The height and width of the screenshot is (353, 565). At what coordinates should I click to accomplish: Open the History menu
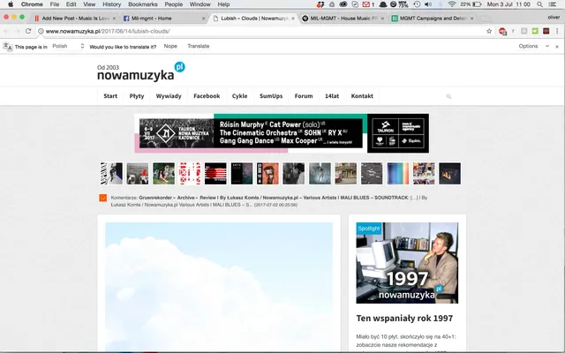(112, 4)
